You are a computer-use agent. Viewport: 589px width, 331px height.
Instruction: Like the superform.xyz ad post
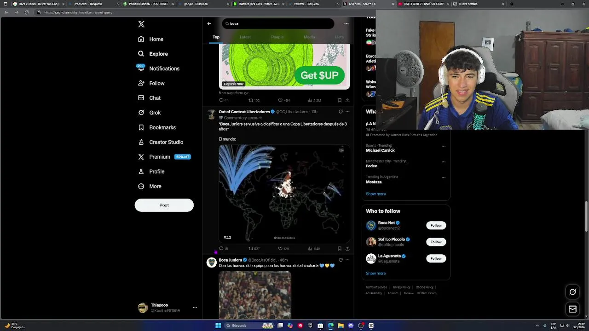click(x=283, y=100)
